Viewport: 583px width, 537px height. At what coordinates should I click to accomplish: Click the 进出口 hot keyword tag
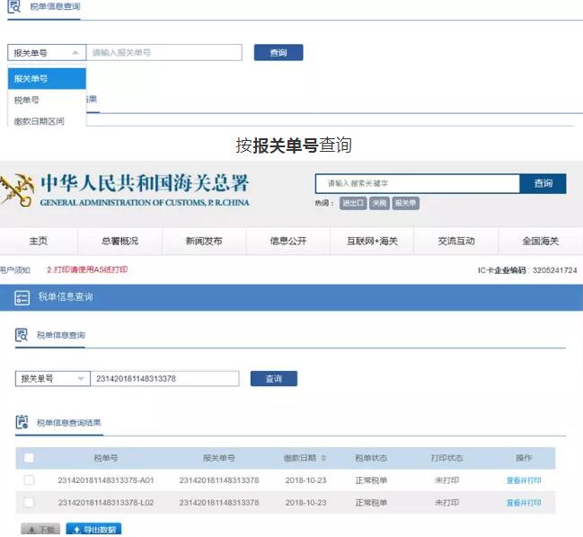pyautogui.click(x=352, y=204)
